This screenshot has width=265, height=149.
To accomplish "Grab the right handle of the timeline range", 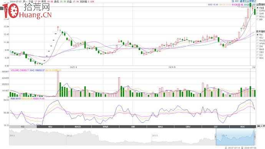I will click(254, 137).
